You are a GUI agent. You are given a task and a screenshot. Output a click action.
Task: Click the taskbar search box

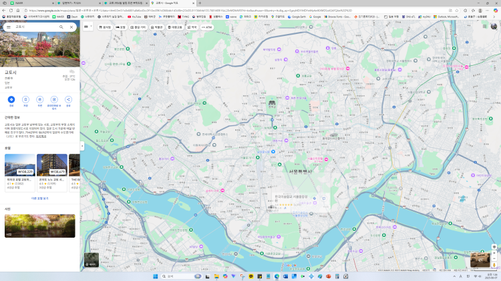181,276
